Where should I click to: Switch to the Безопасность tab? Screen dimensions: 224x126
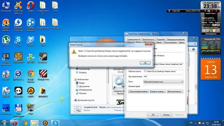click(x=148, y=39)
